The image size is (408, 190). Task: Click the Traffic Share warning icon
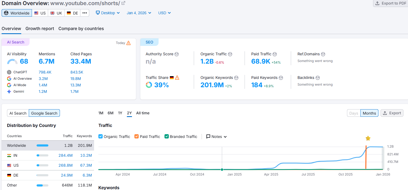pyautogui.click(x=177, y=78)
